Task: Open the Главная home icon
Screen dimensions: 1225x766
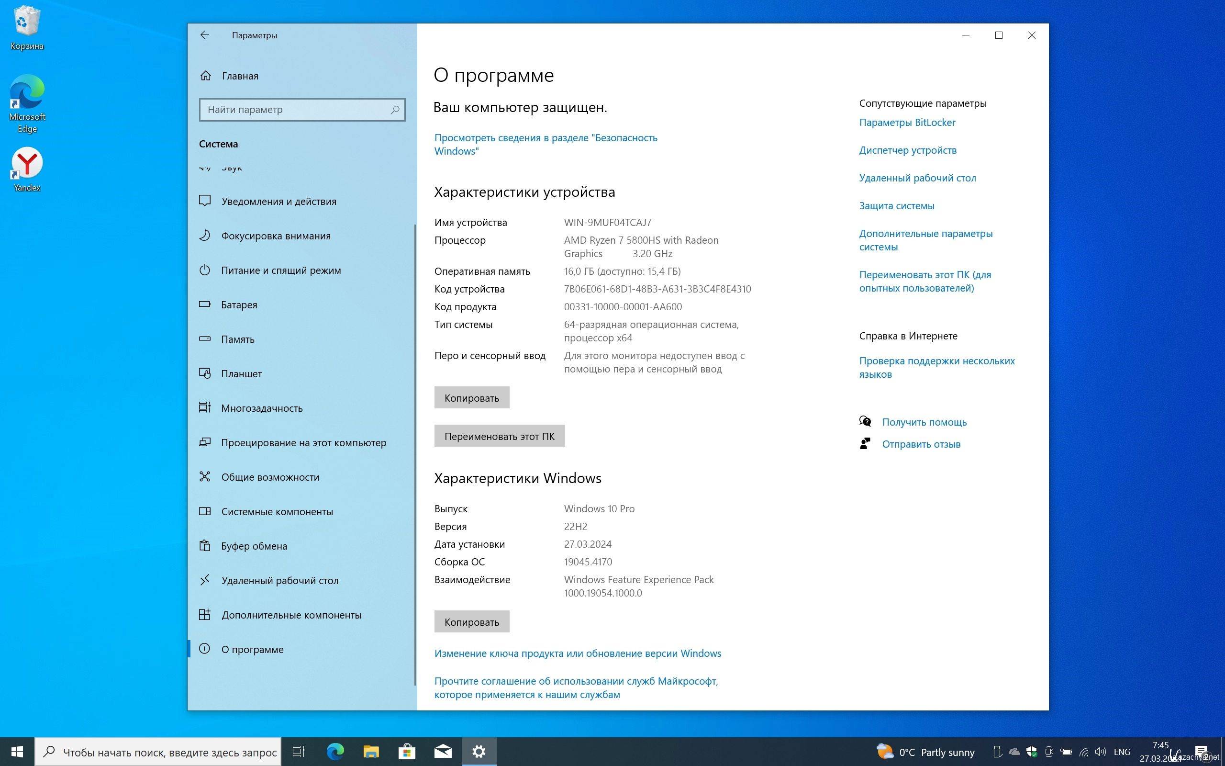Action: 205,76
